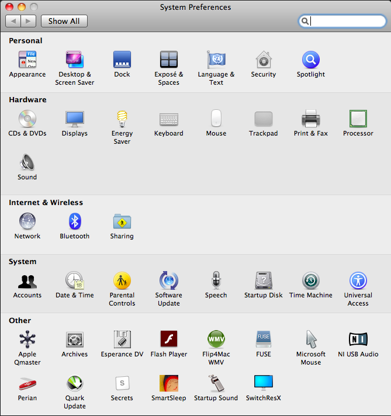Image resolution: width=391 pixels, height=416 pixels.
Task: Click the Show All button
Action: point(64,21)
